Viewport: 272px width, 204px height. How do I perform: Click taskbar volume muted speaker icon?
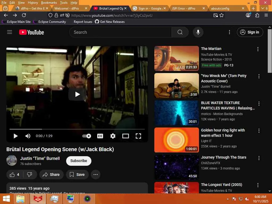click(247, 199)
